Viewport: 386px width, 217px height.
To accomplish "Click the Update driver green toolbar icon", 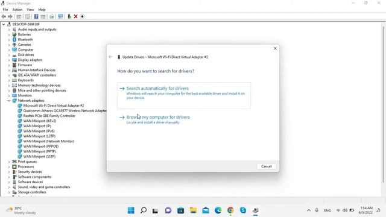I will pyautogui.click(x=69, y=16).
